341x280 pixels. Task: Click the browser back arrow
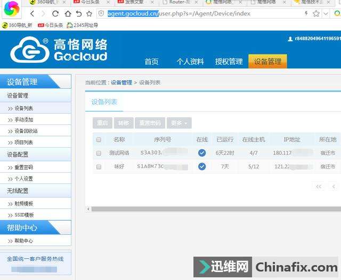[x=33, y=13]
